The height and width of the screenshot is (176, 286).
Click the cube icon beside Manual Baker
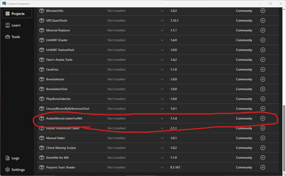(x=42, y=138)
